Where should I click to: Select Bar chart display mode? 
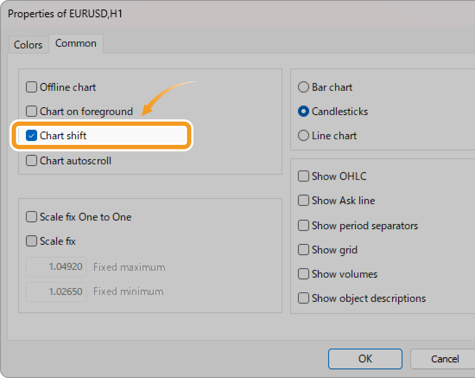(x=304, y=87)
